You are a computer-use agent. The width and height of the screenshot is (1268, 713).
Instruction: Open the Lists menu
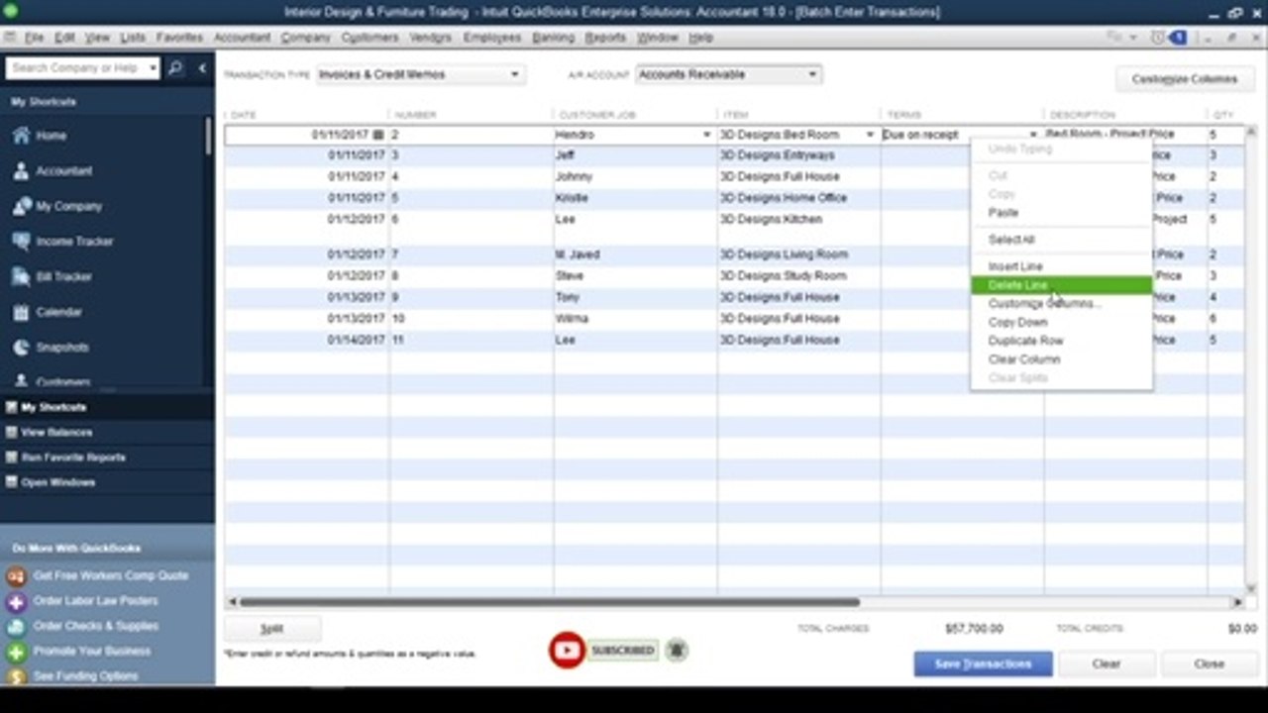click(x=133, y=38)
